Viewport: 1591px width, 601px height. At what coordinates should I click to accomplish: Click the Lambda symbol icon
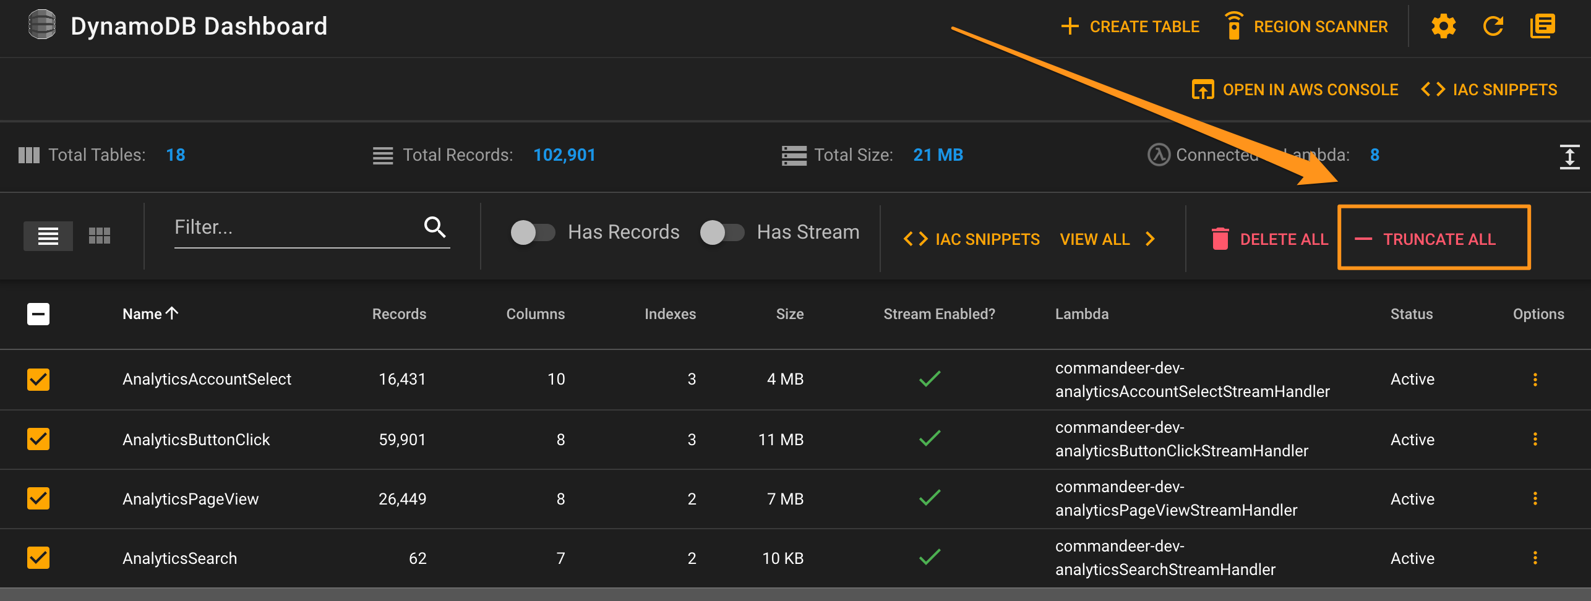click(1159, 155)
